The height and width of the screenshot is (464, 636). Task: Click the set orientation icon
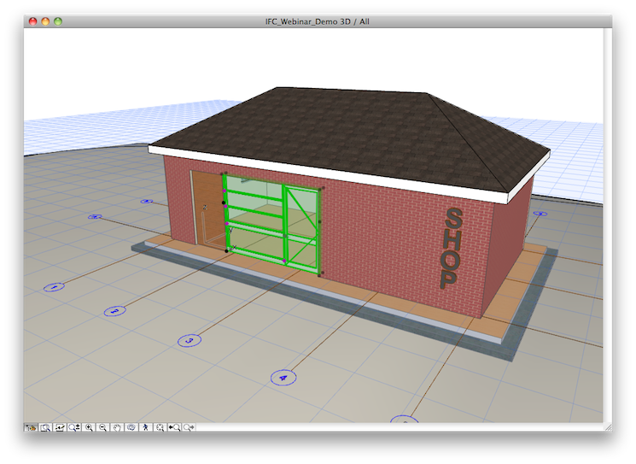click(x=59, y=427)
